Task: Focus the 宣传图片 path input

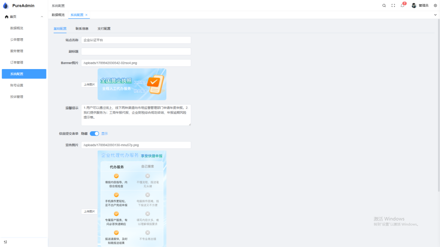Action: (136, 145)
